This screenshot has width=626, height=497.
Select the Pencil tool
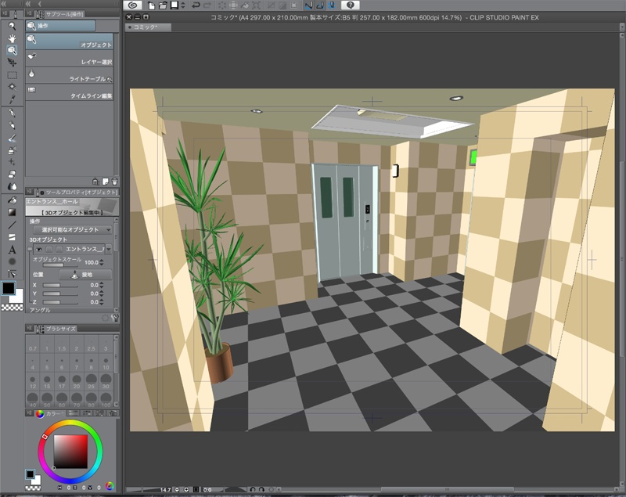[13, 125]
